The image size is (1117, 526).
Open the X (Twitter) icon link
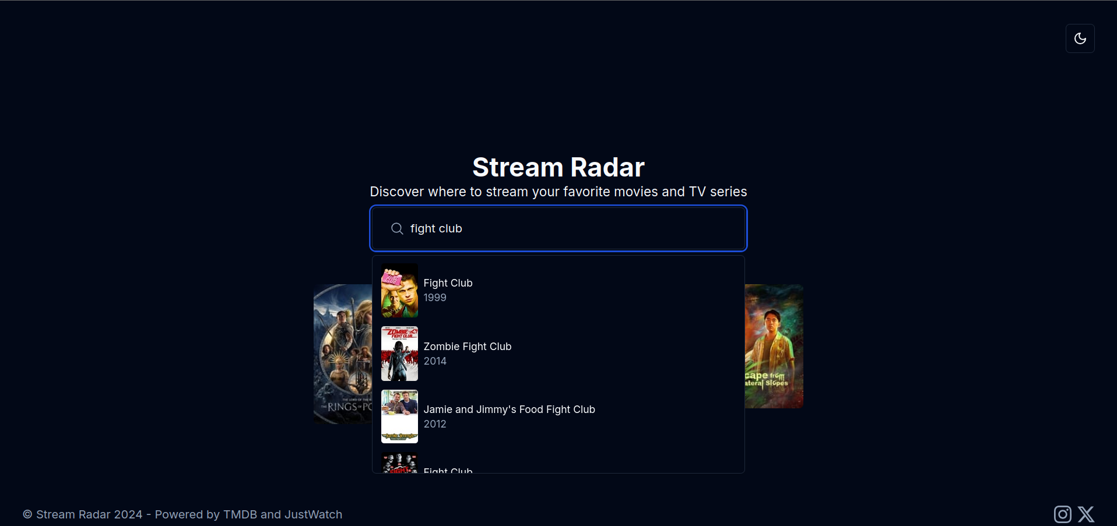click(1086, 514)
